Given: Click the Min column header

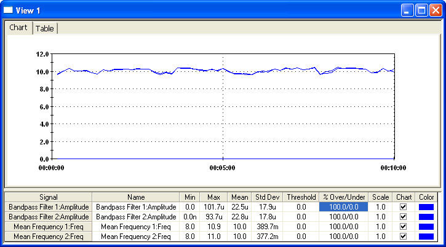Looking at the screenshot, I should (x=189, y=197).
